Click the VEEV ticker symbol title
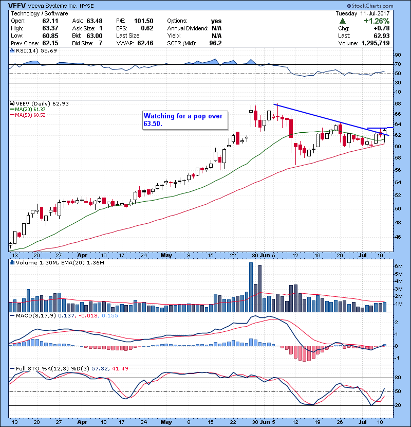 [17, 6]
